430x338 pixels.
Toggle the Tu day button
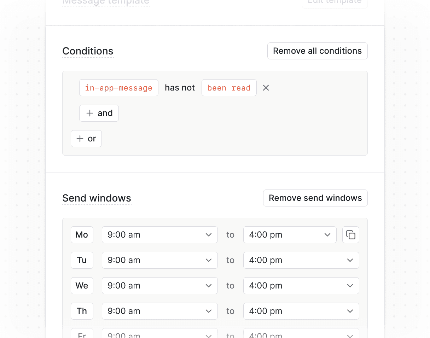[x=82, y=260]
